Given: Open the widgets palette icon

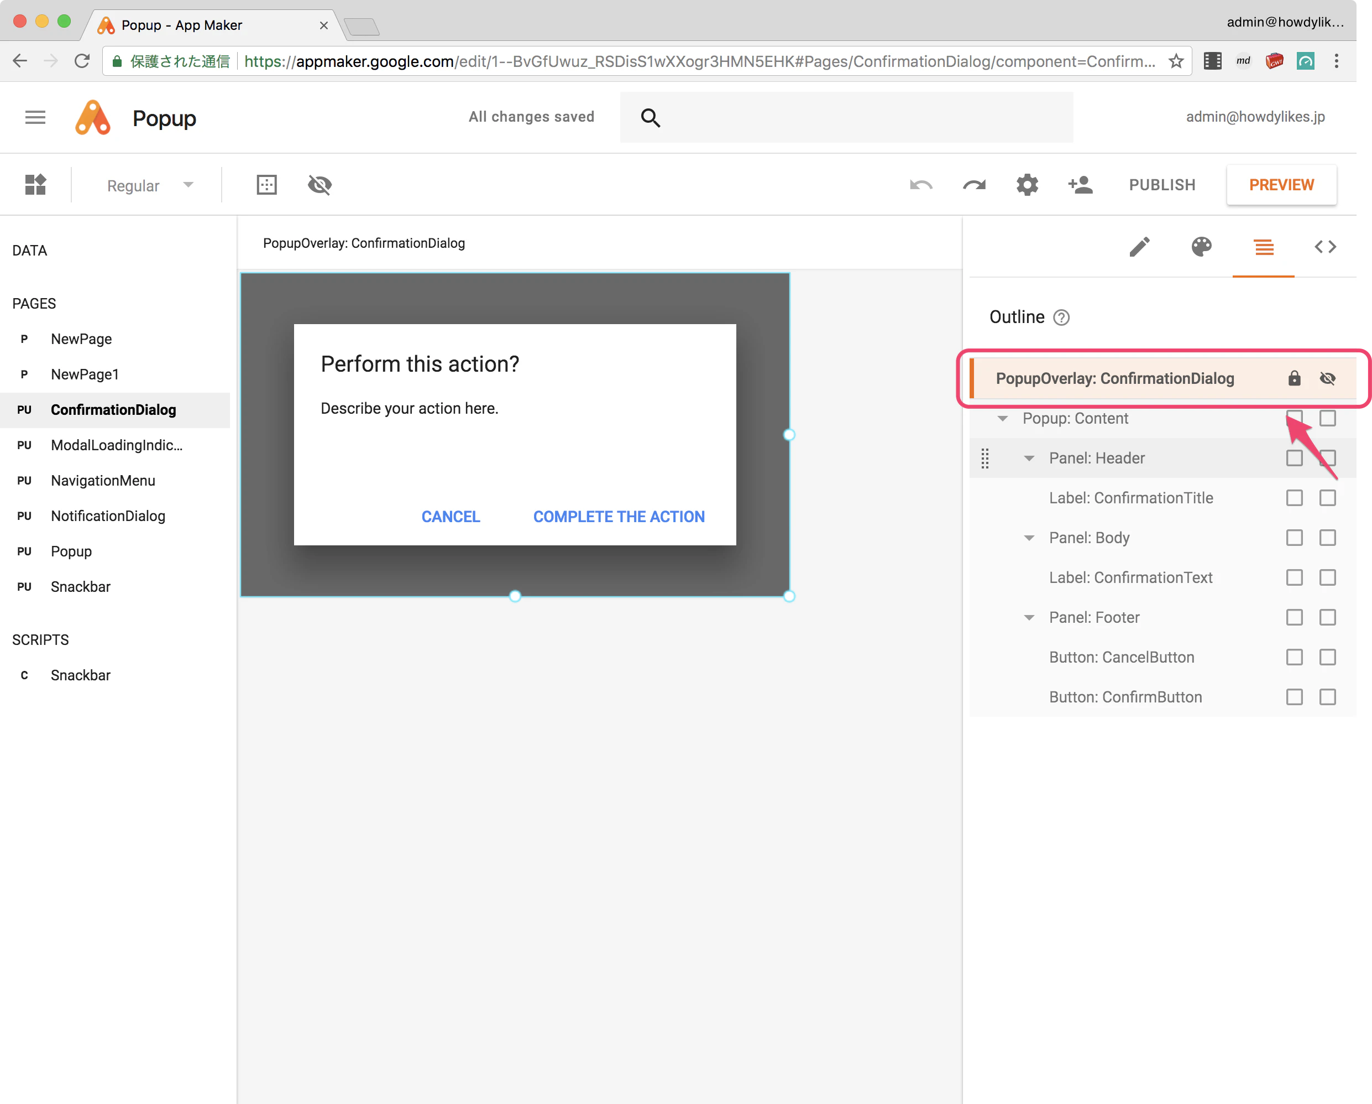Looking at the screenshot, I should click(35, 185).
